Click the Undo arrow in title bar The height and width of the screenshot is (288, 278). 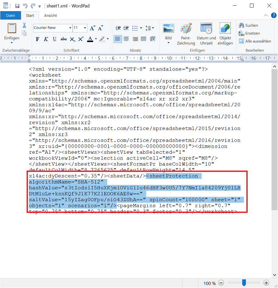[x=25, y=6]
